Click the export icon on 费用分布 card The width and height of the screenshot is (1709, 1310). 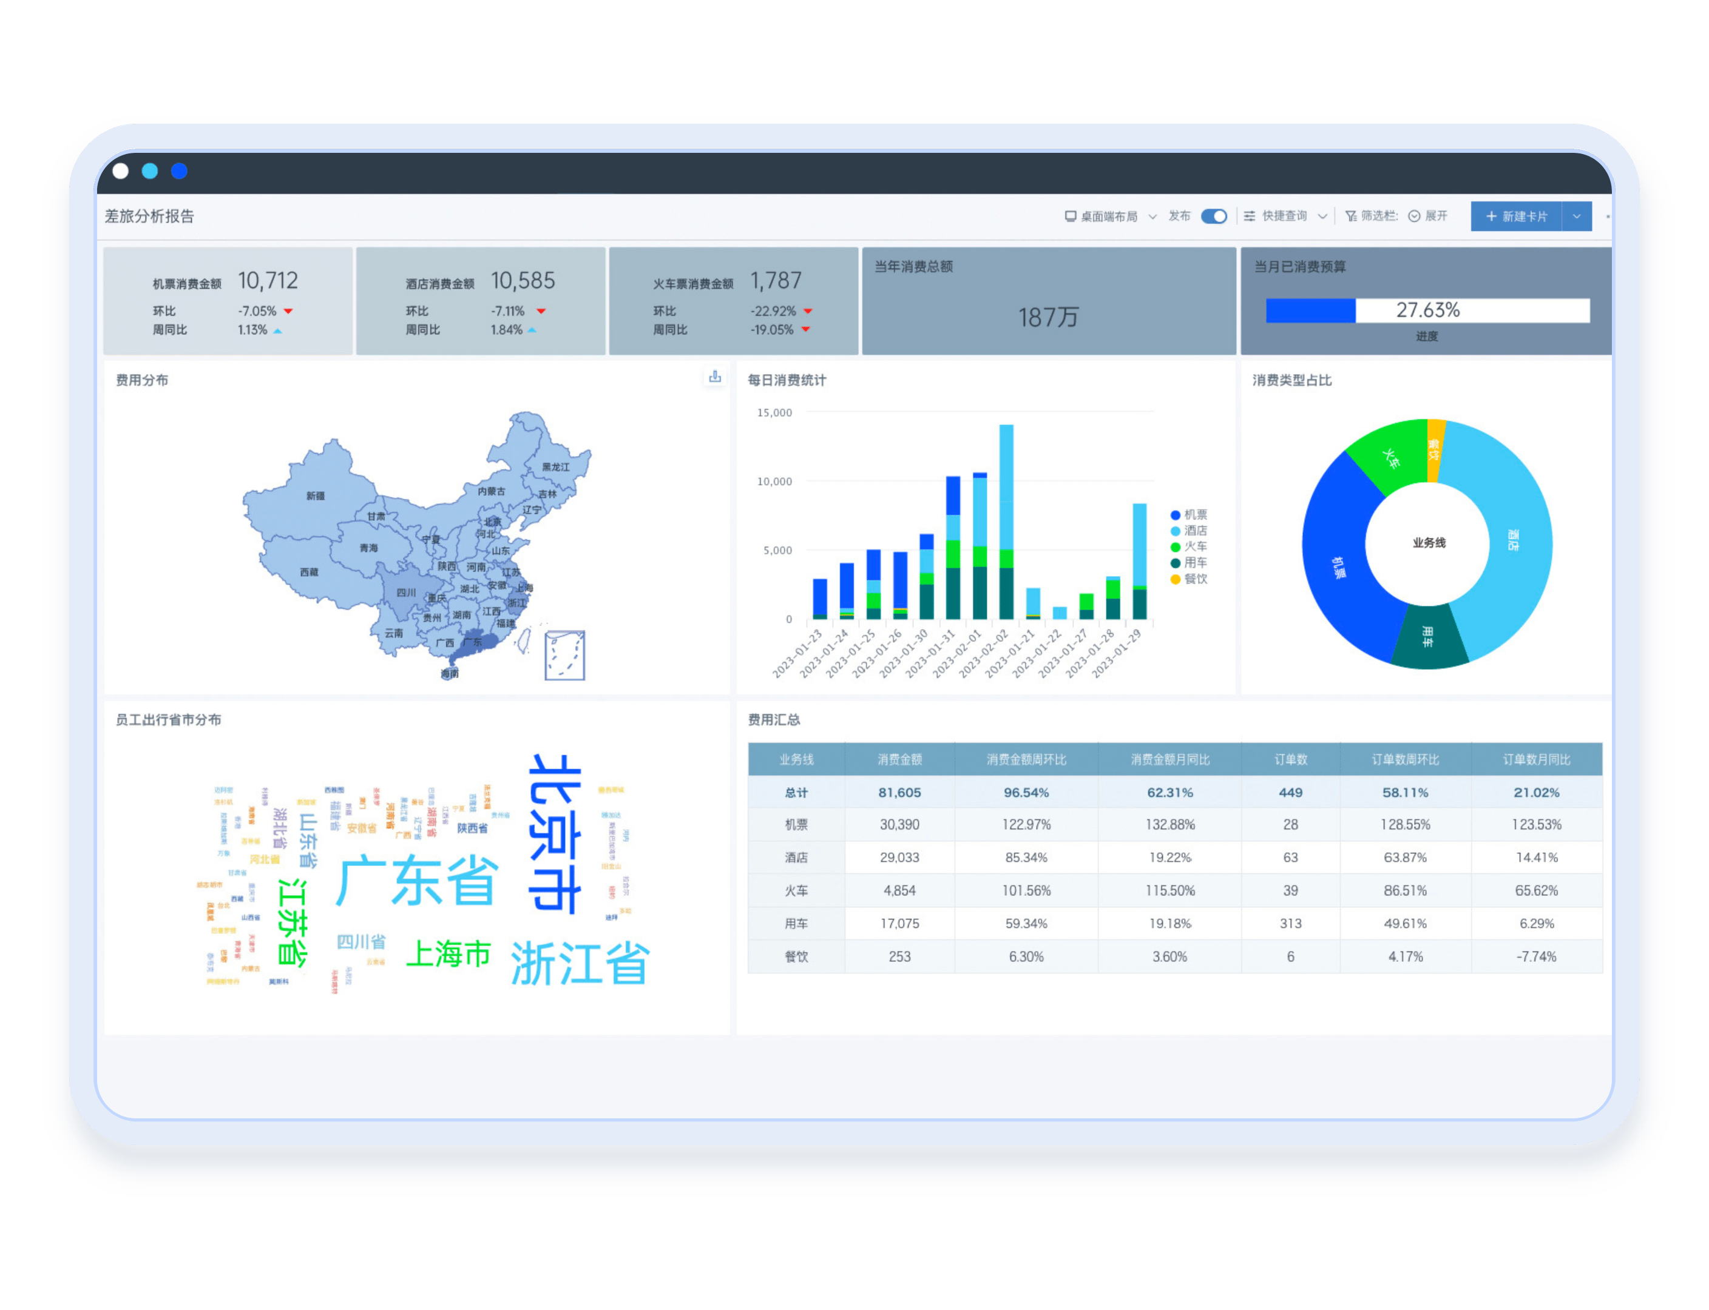point(714,377)
